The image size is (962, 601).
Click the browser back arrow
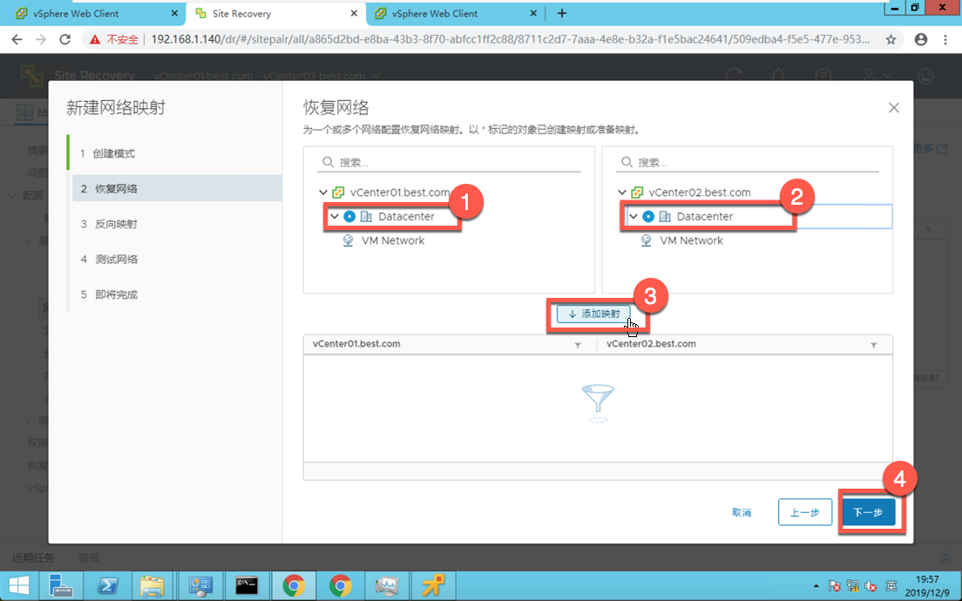17,39
